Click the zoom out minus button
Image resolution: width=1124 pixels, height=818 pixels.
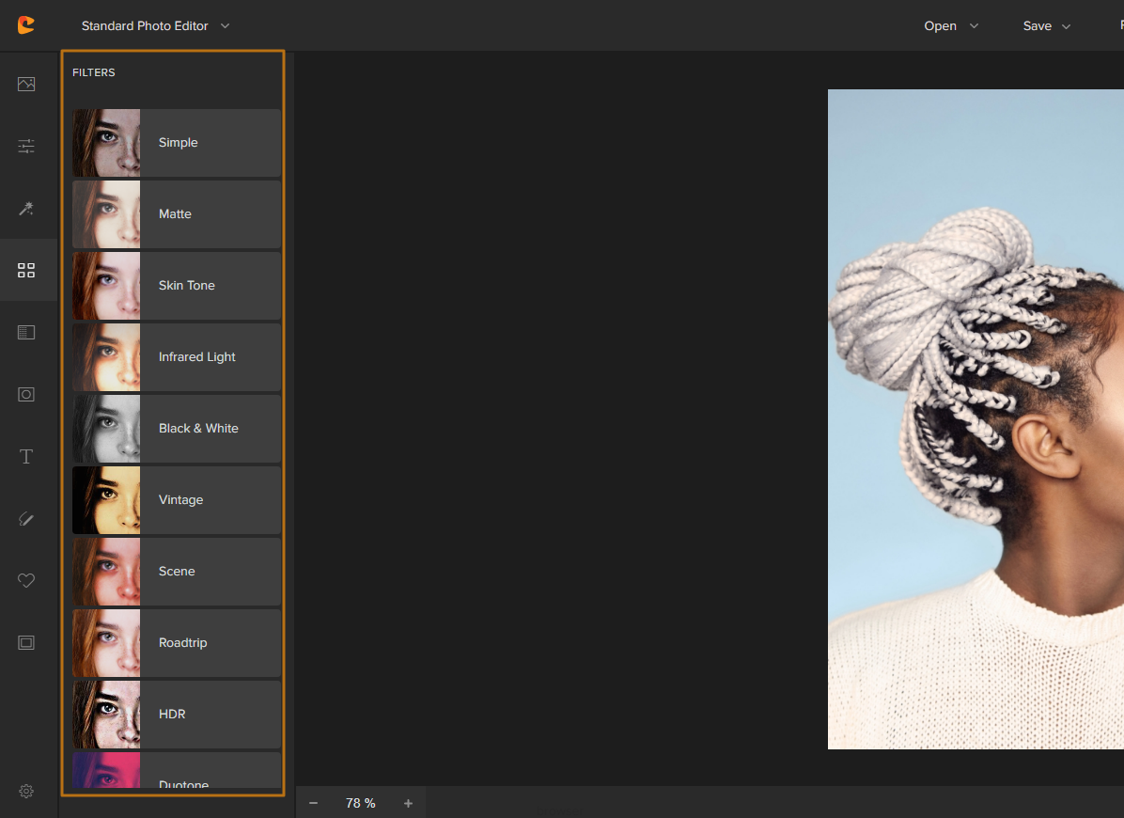(314, 803)
